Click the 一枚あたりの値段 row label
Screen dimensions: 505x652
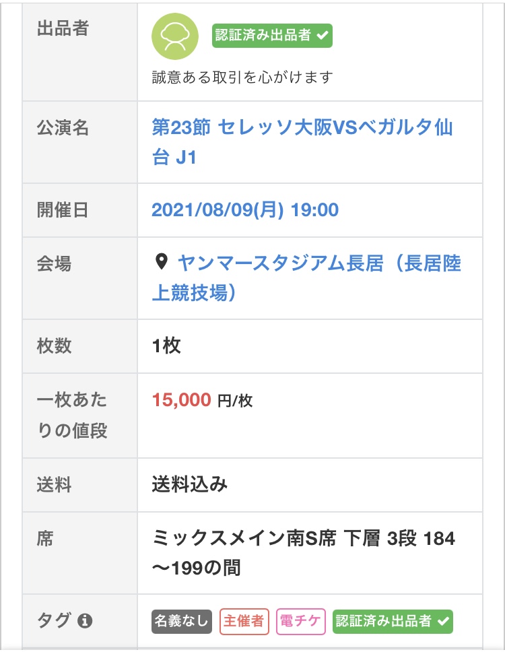pyautogui.click(x=72, y=415)
